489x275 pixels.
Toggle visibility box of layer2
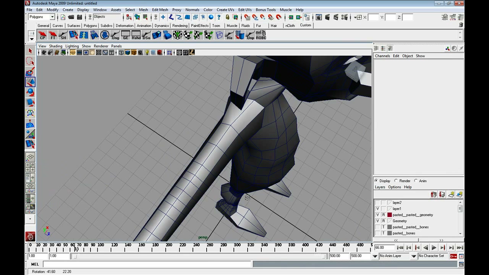click(x=378, y=203)
